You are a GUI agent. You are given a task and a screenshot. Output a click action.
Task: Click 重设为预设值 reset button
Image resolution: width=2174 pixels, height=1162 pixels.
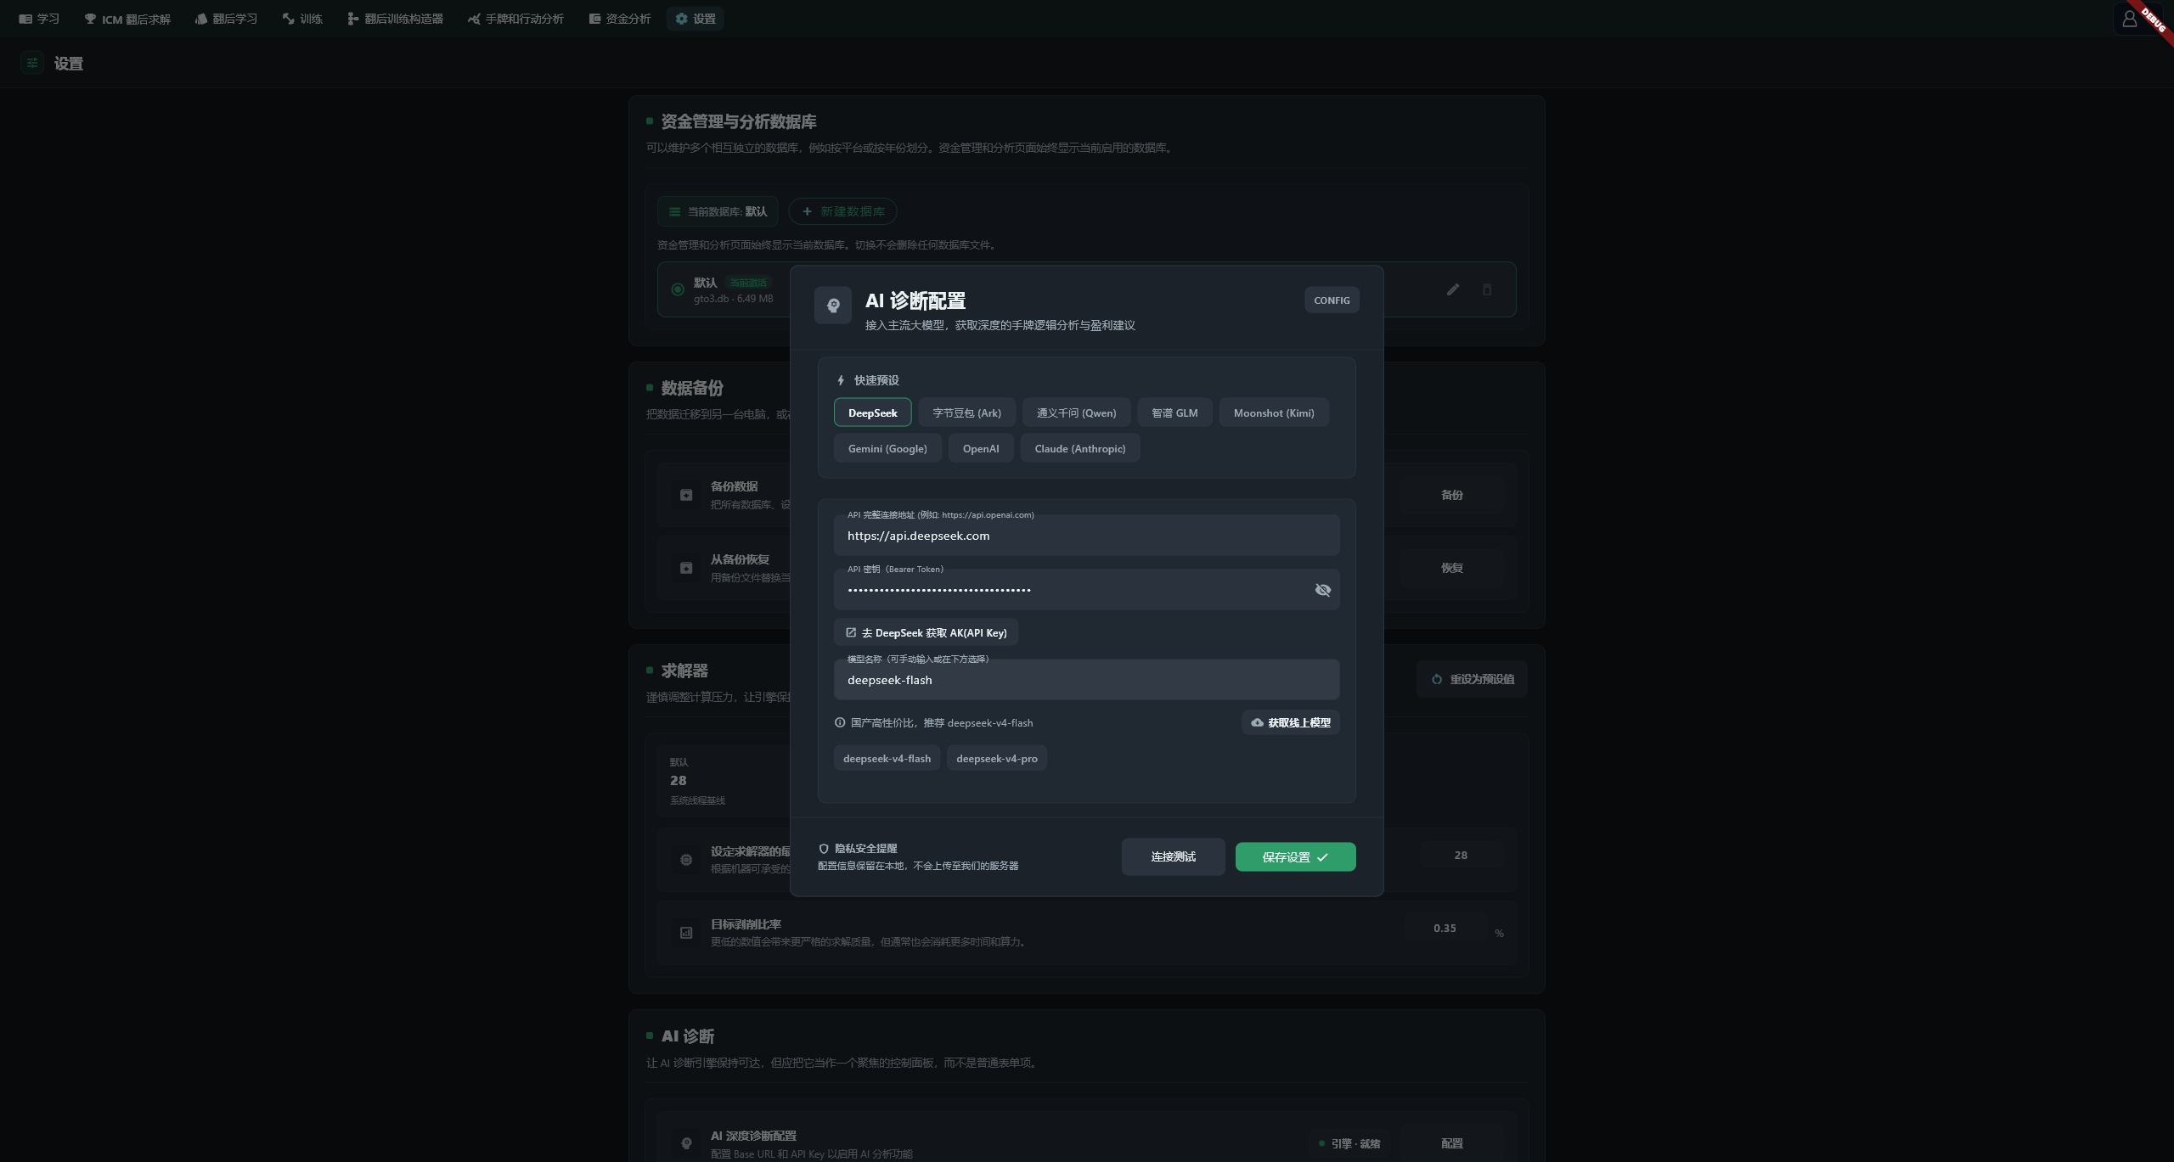click(1472, 679)
